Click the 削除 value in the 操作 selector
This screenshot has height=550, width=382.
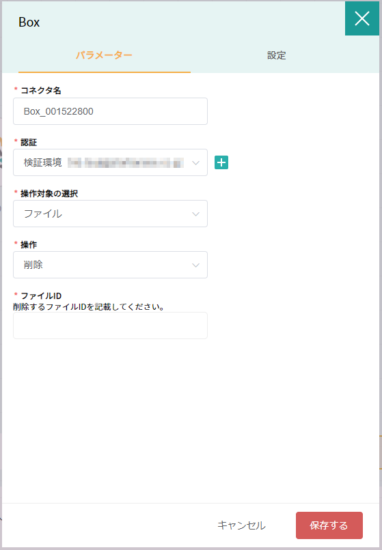click(33, 265)
